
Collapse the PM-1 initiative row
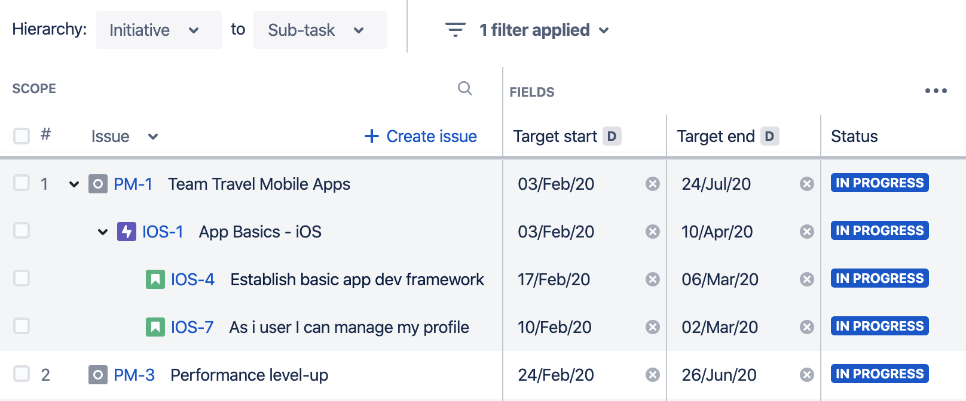coord(74,184)
